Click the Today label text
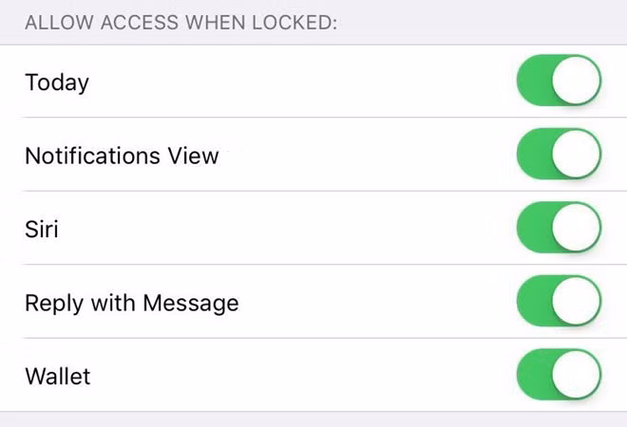 click(57, 83)
